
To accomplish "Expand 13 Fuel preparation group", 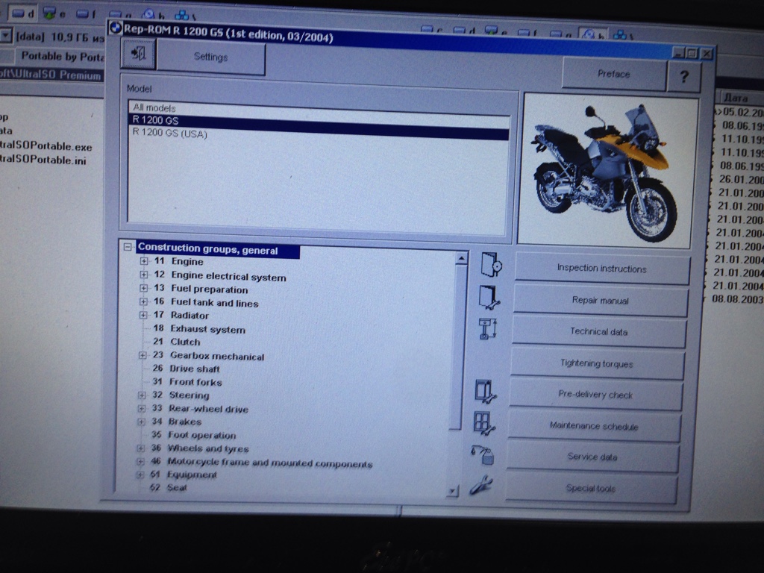I will pos(144,289).
